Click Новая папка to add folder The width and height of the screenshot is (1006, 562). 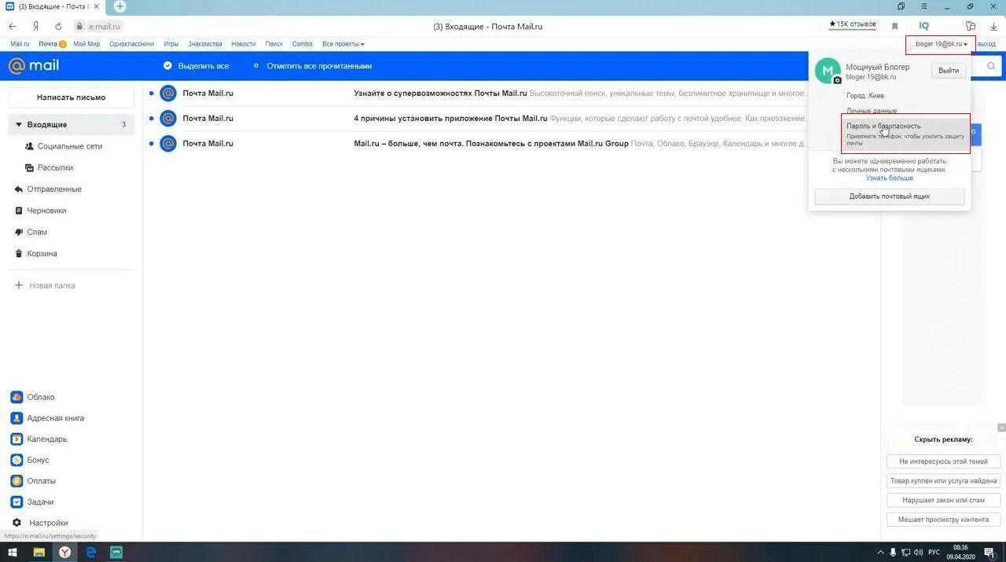tap(46, 285)
